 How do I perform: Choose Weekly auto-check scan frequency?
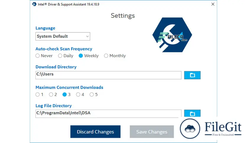(x=81, y=56)
